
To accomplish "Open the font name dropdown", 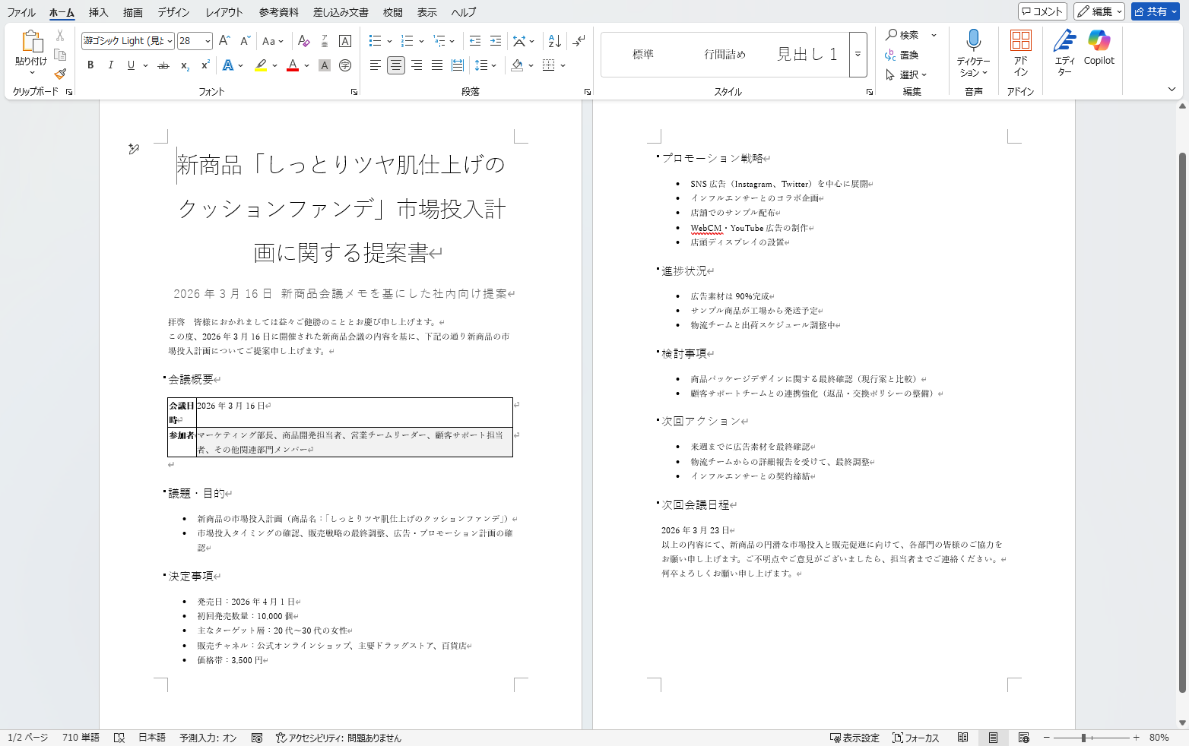I will [170, 41].
